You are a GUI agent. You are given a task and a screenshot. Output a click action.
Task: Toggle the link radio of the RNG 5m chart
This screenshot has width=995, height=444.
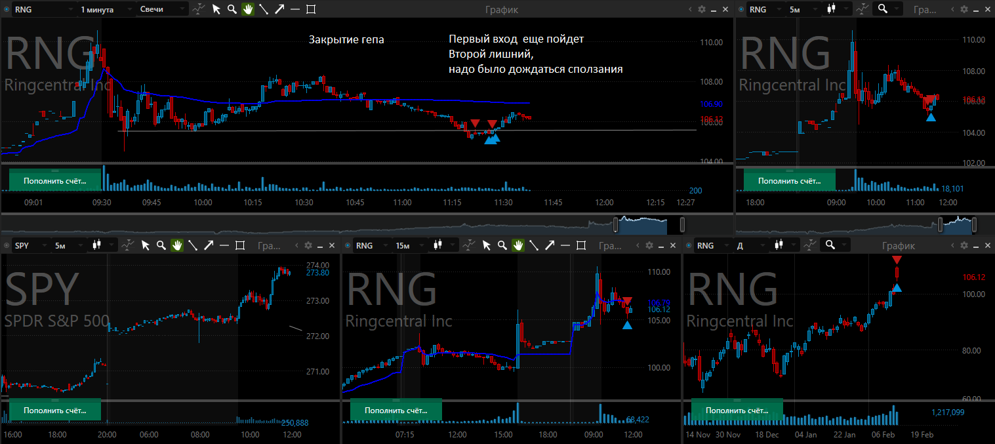click(741, 9)
